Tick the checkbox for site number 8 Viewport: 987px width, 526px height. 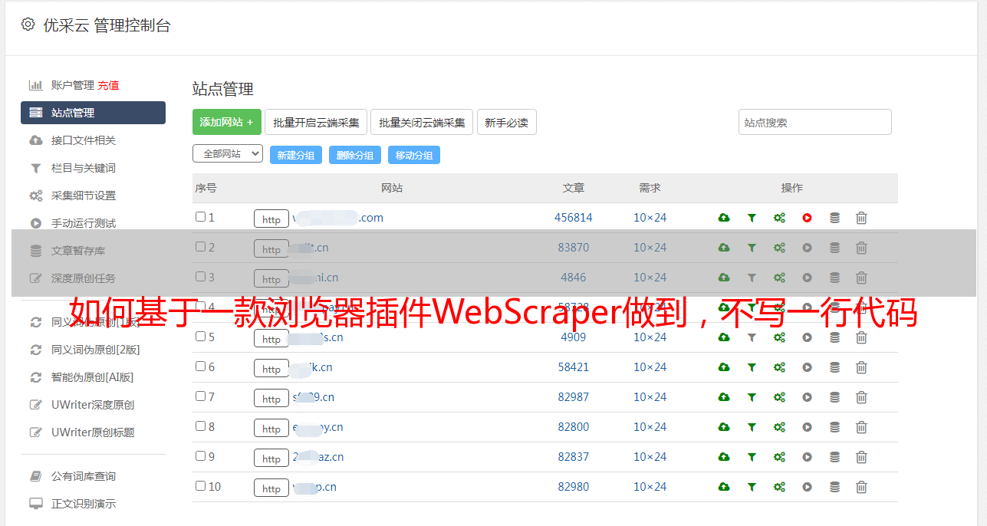(x=200, y=426)
